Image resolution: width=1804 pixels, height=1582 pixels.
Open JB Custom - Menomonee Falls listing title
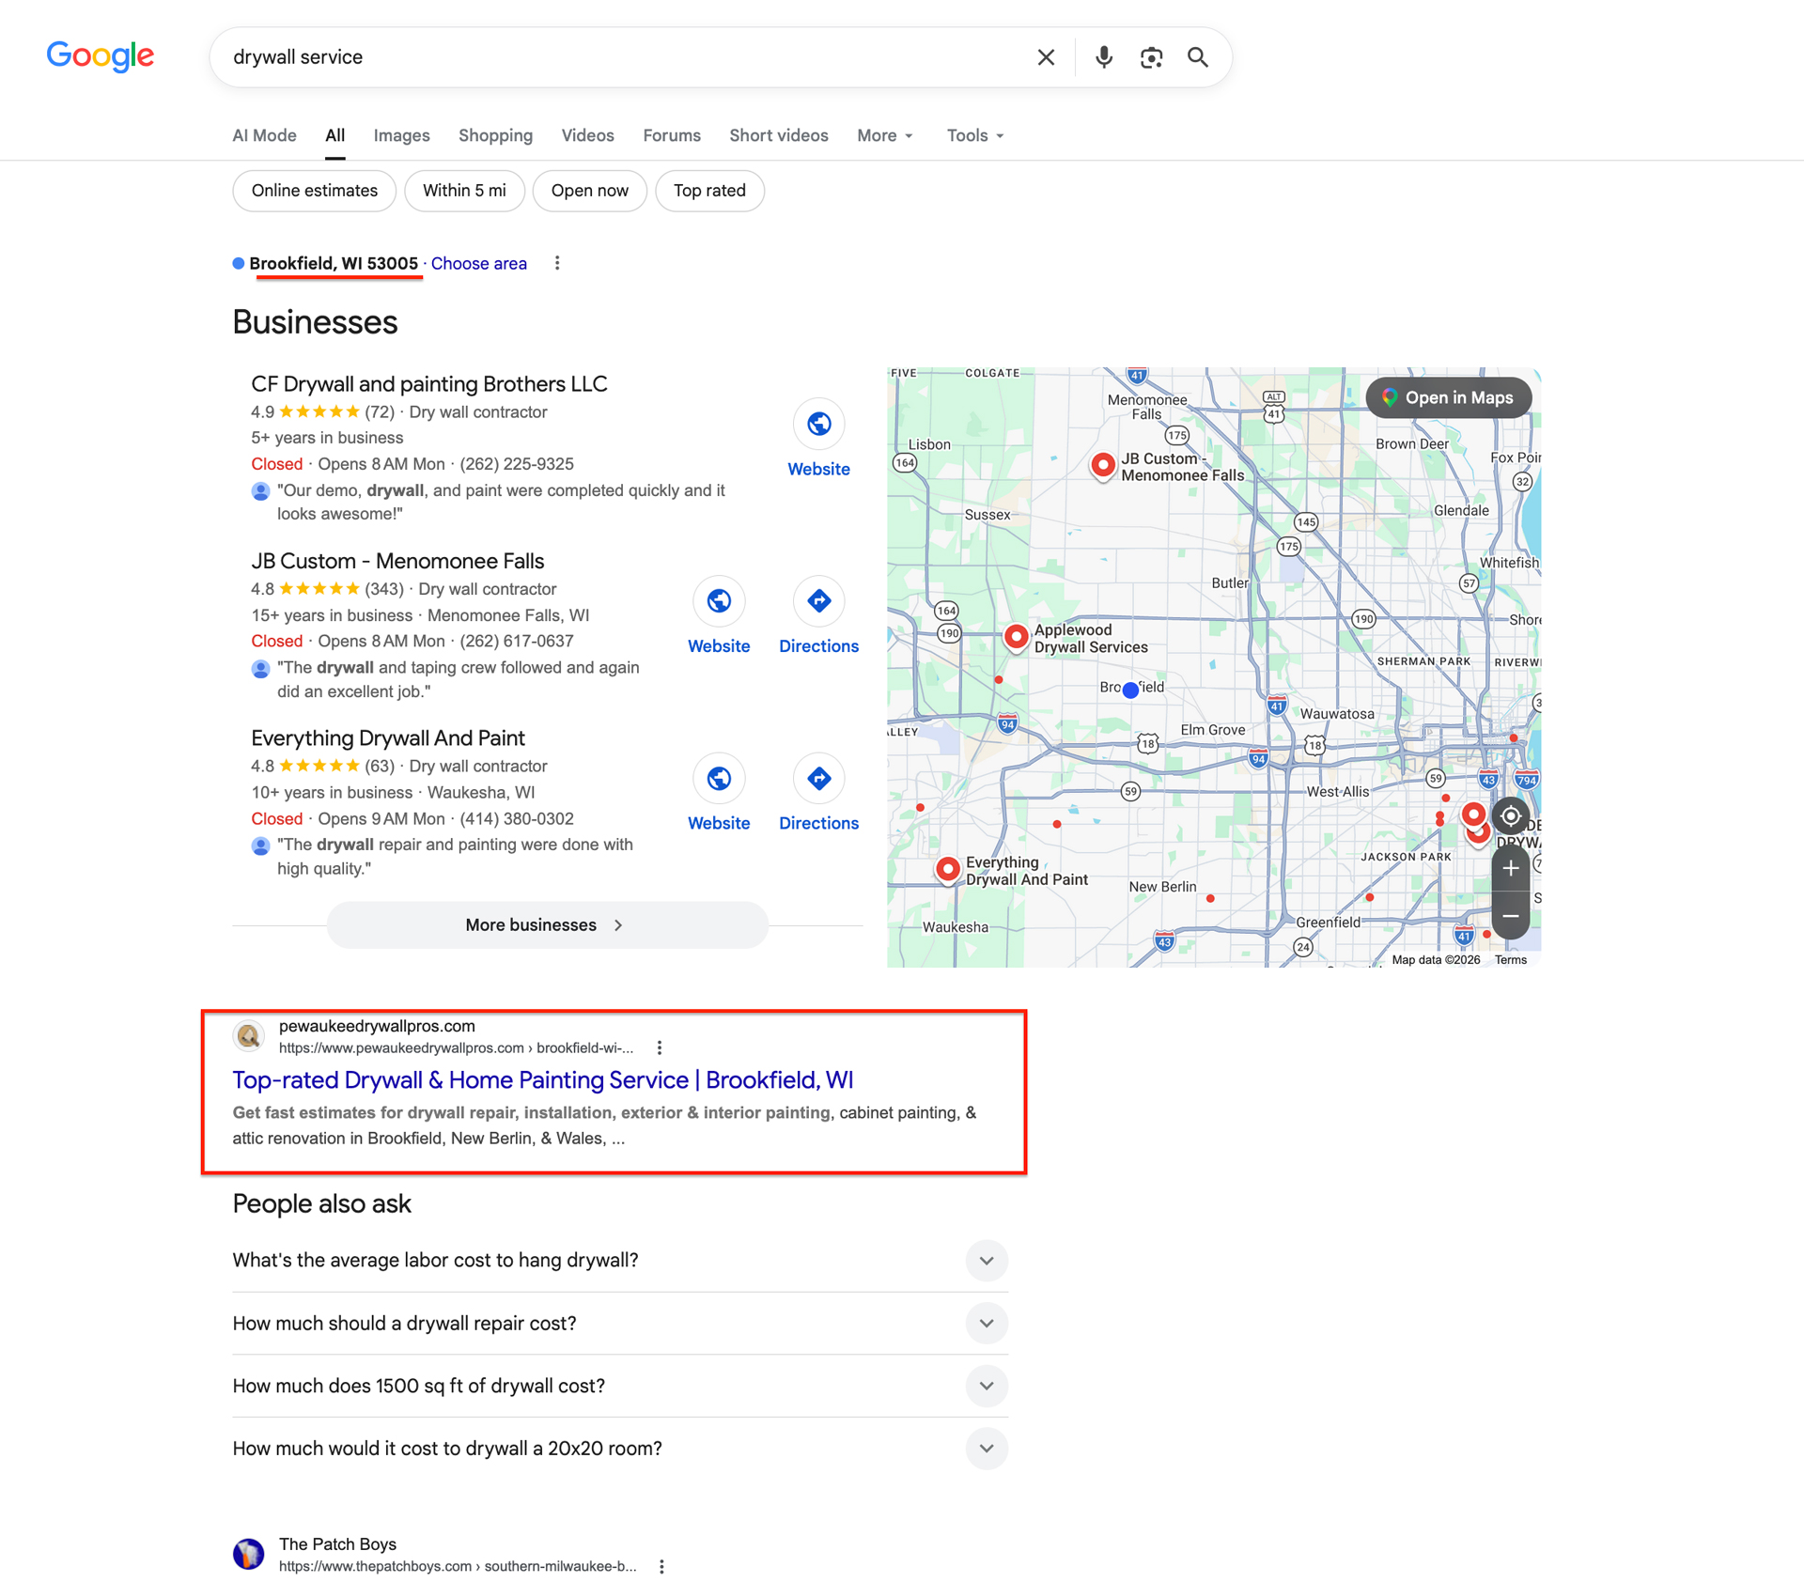[x=397, y=562]
